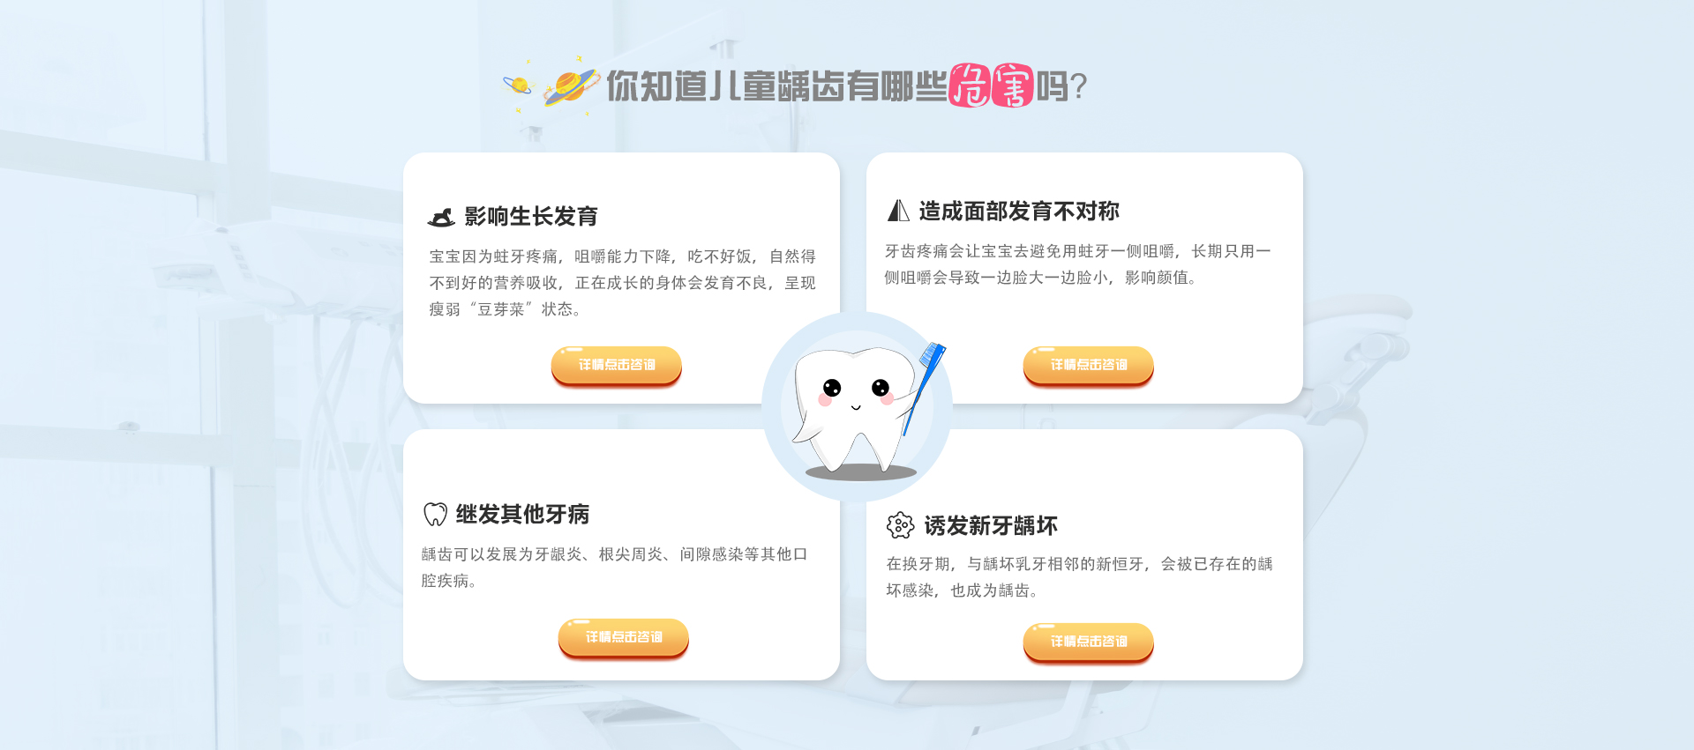Select the 诱发新牙龋坏 heading

[991, 526]
